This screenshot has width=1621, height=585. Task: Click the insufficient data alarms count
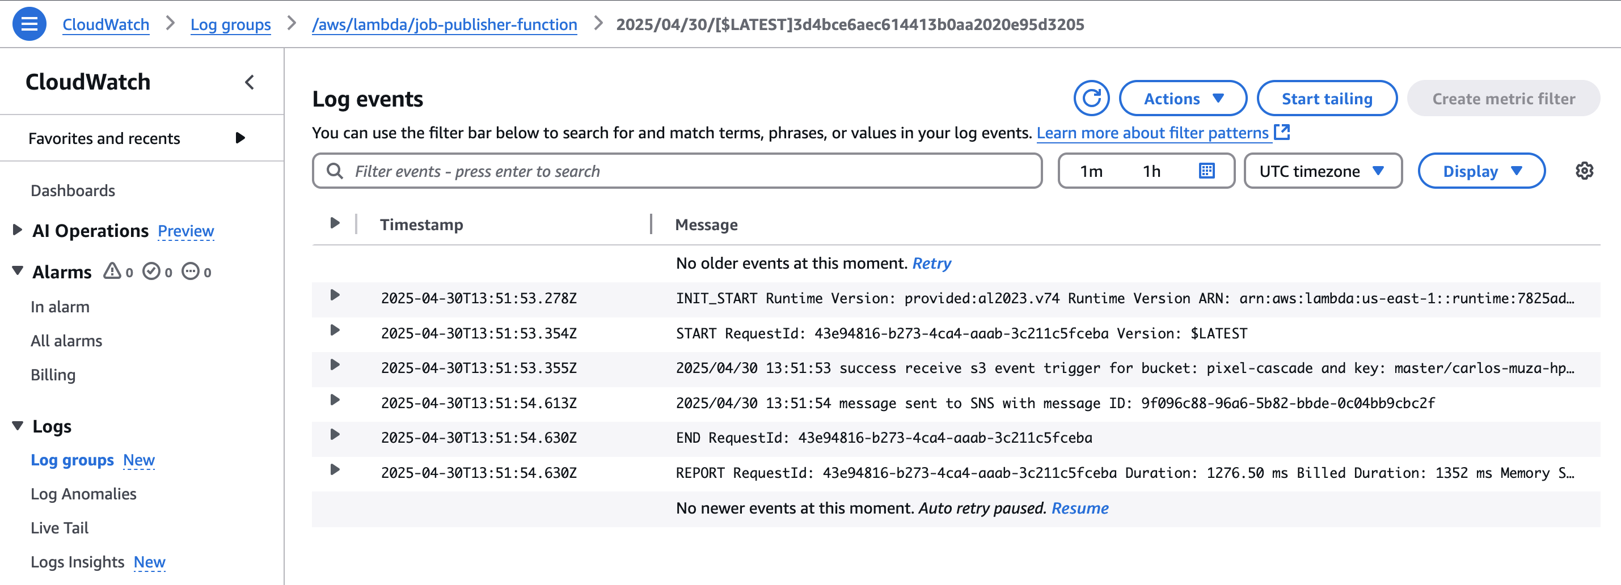[196, 271]
